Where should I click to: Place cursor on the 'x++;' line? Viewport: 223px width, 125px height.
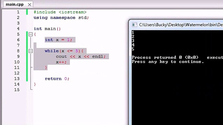[61, 62]
